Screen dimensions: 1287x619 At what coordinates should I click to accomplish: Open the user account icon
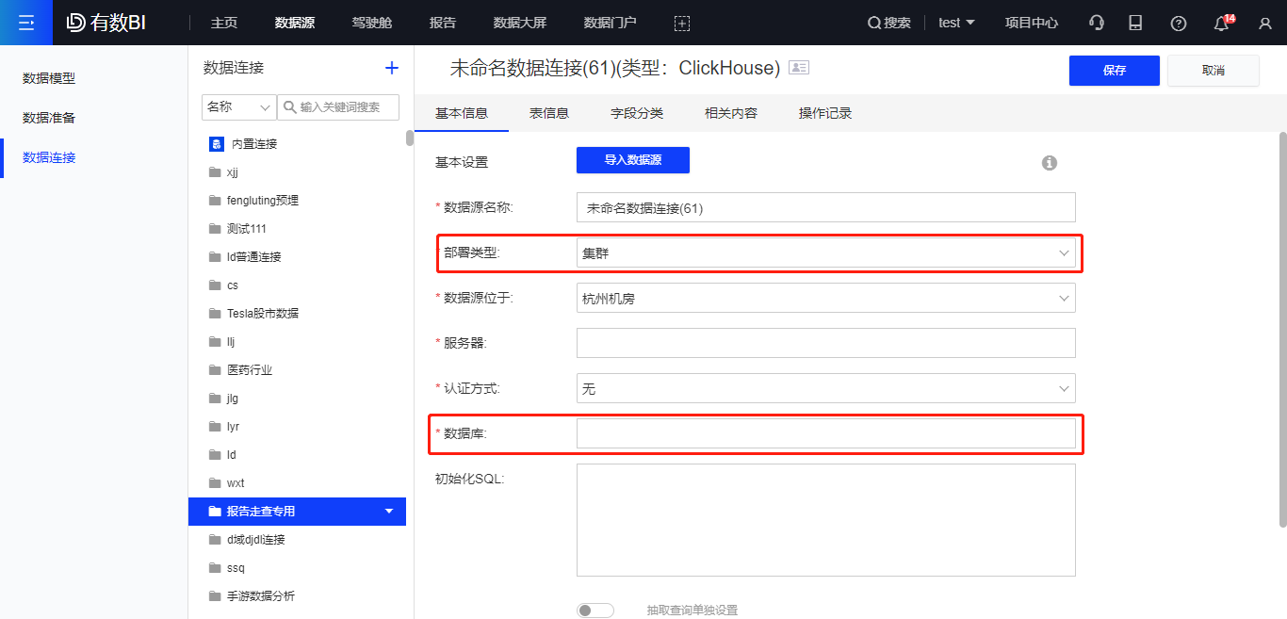(x=1264, y=22)
